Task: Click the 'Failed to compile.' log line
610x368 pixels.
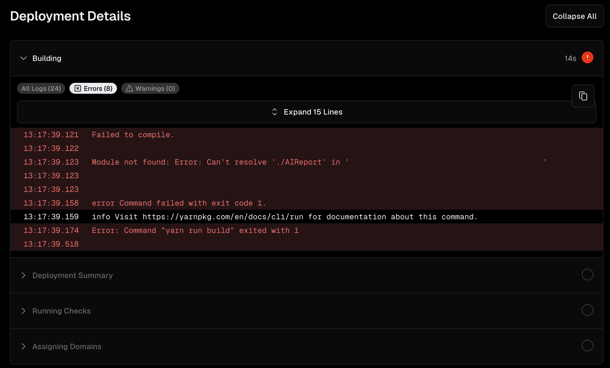Action: click(x=307, y=135)
